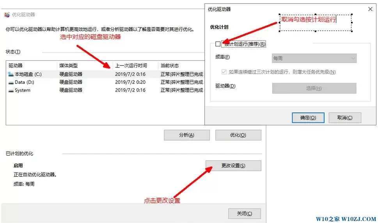The width and height of the screenshot is (378, 223).
Task: Cancel the dialog with 取消(C)
Action: tap(345, 118)
